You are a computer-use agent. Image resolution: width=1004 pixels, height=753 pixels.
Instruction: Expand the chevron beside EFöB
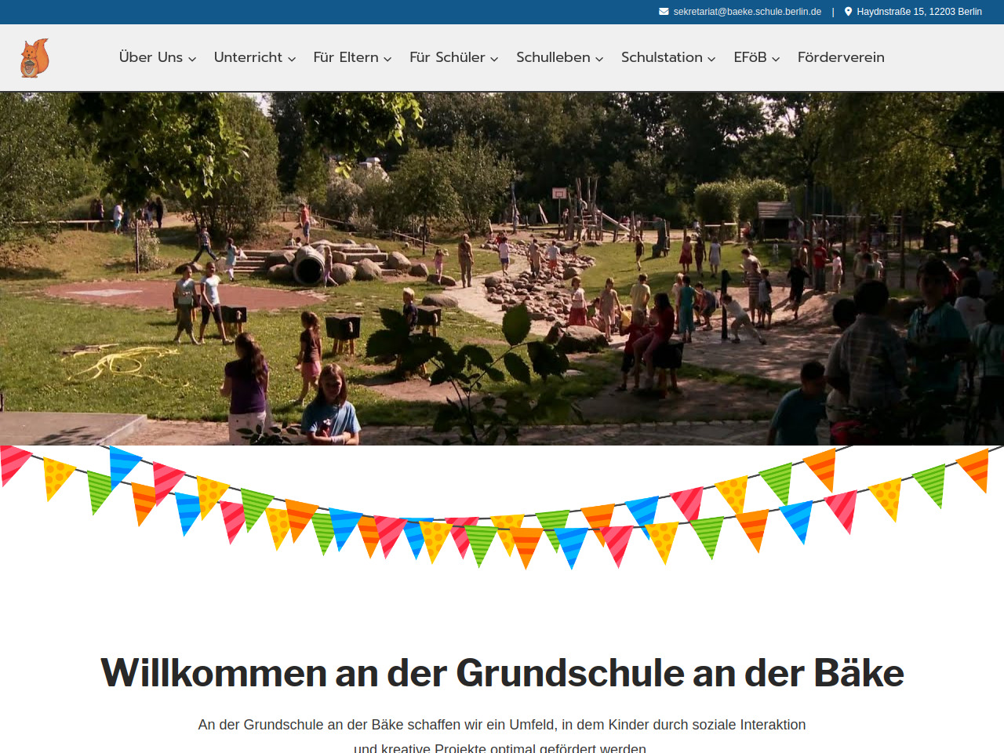point(776,59)
